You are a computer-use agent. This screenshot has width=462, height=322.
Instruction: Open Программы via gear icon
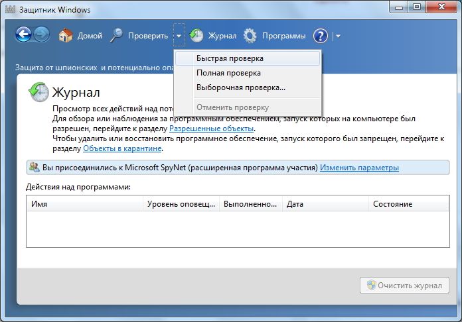pos(250,36)
